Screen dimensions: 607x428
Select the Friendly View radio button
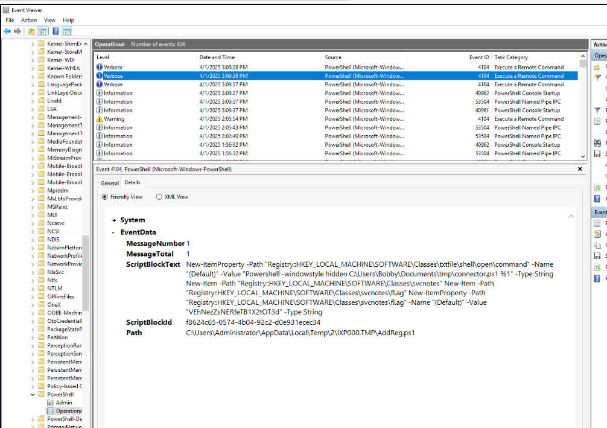[x=105, y=197]
